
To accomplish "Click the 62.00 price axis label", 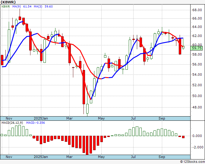I will point(197,36).
